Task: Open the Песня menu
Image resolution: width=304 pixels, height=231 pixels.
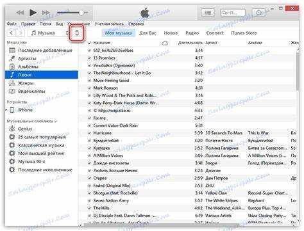Action: (x=46, y=24)
